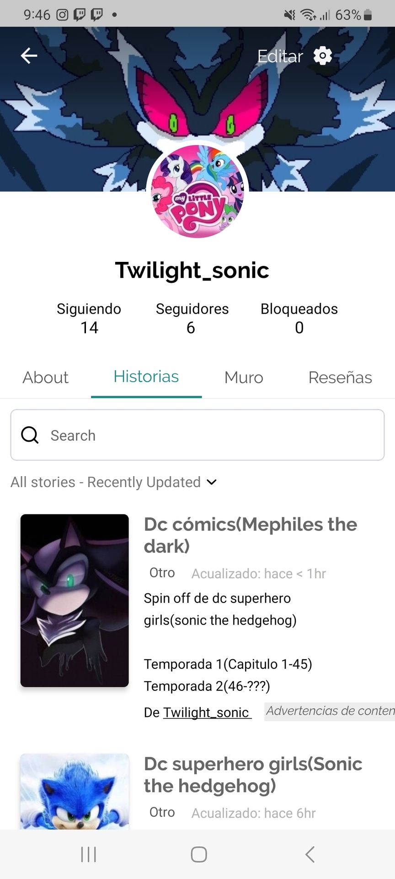395x879 pixels.
Task: View the Siguiendo 14 list
Action: click(89, 318)
